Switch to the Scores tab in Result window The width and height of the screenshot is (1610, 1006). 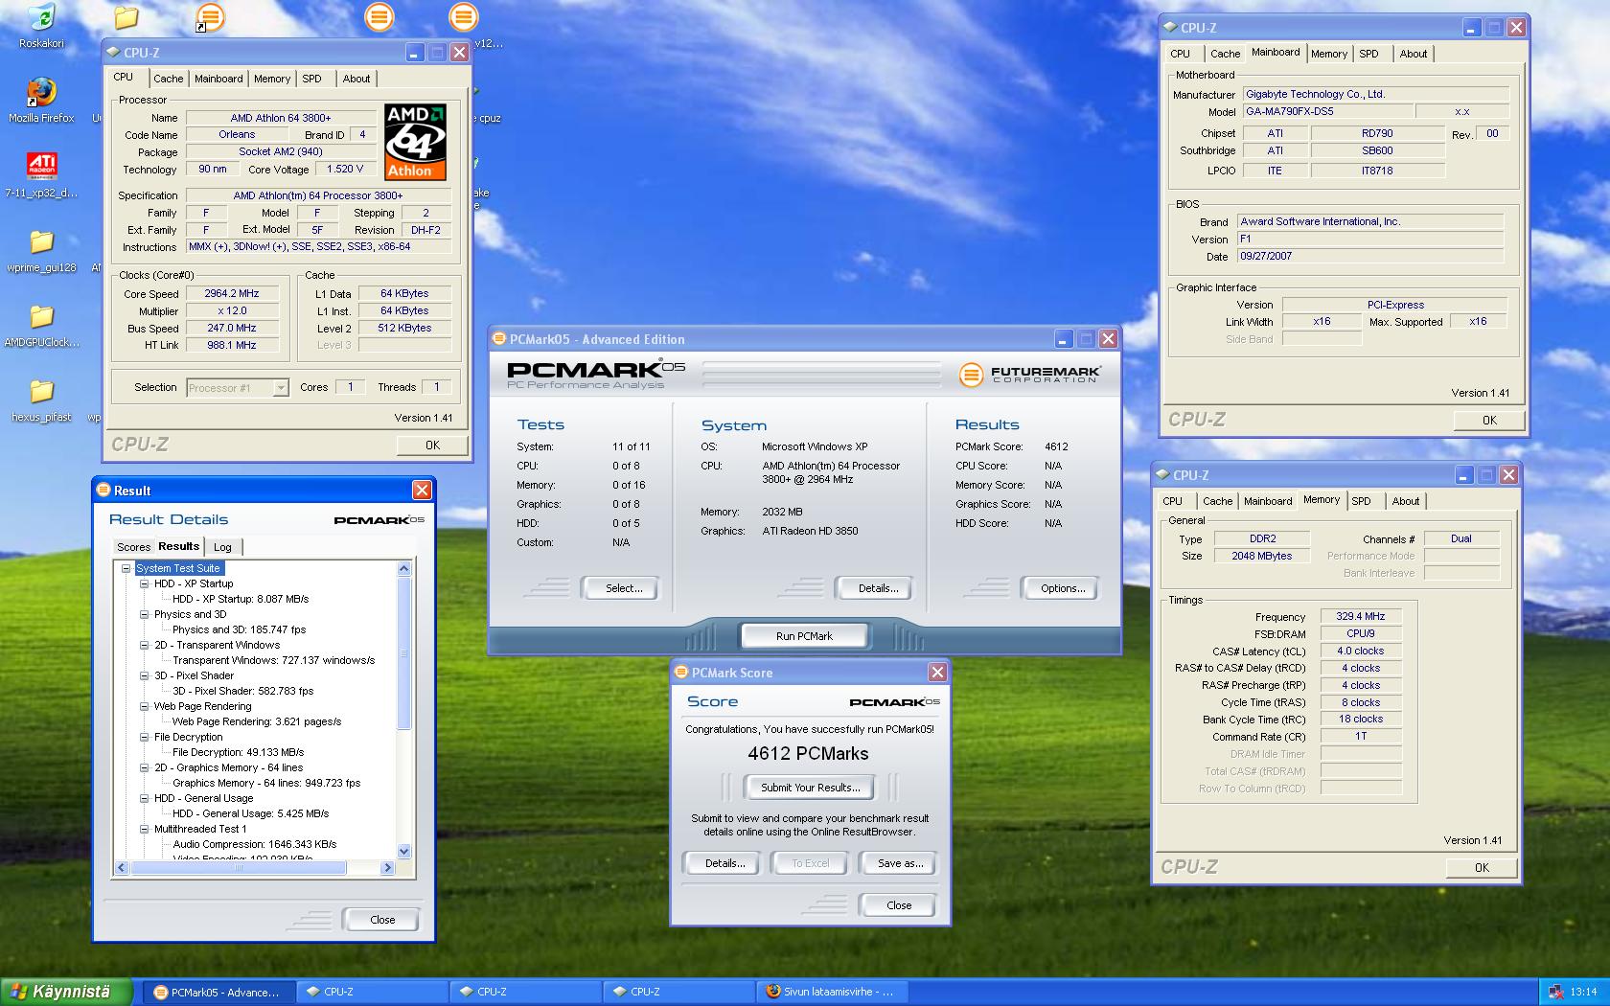pyautogui.click(x=133, y=547)
